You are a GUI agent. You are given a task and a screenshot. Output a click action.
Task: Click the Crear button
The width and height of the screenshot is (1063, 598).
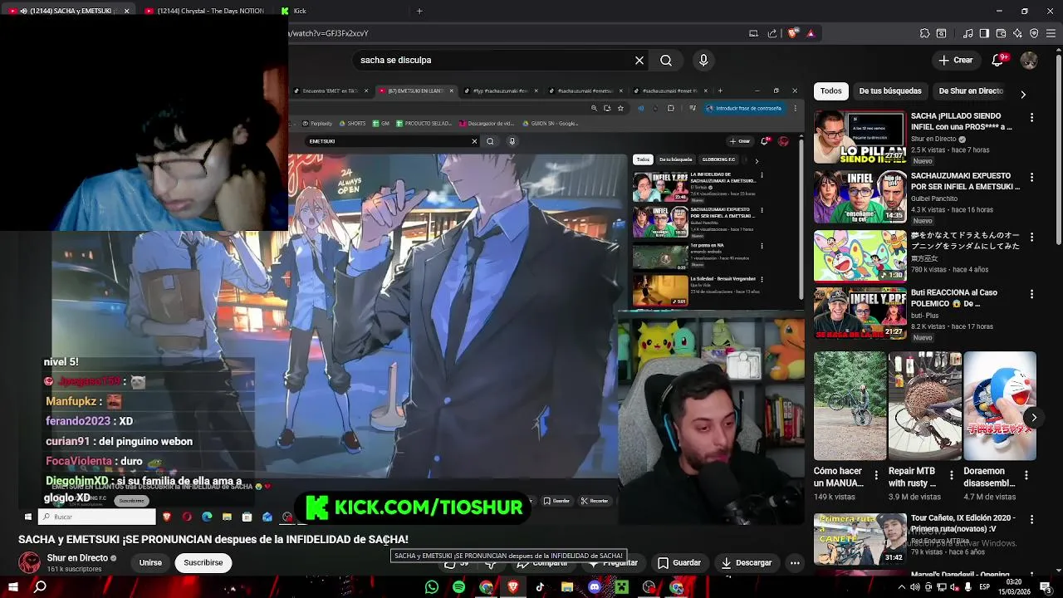[955, 60]
